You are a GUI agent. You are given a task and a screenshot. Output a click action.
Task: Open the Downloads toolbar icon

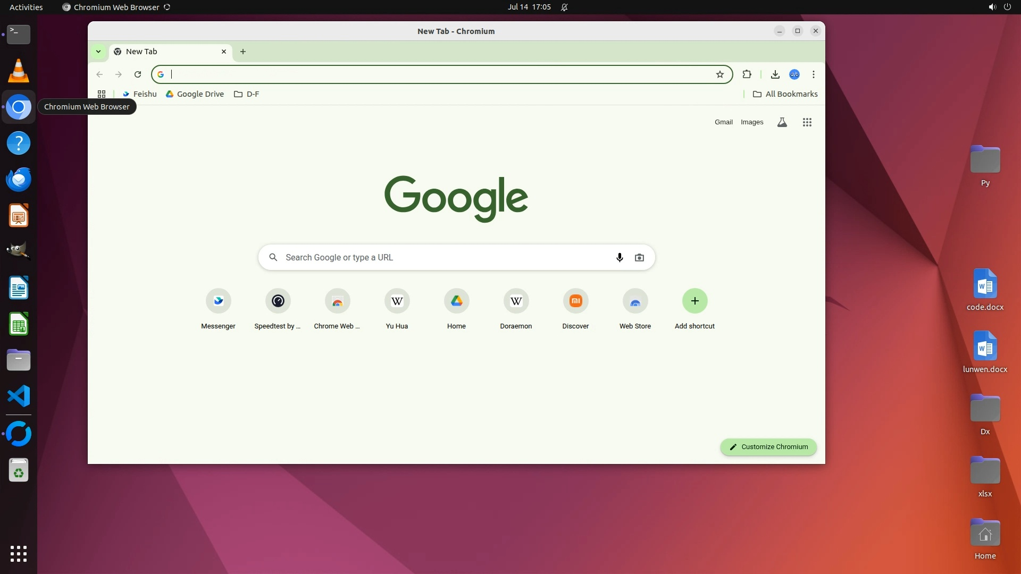click(775, 74)
